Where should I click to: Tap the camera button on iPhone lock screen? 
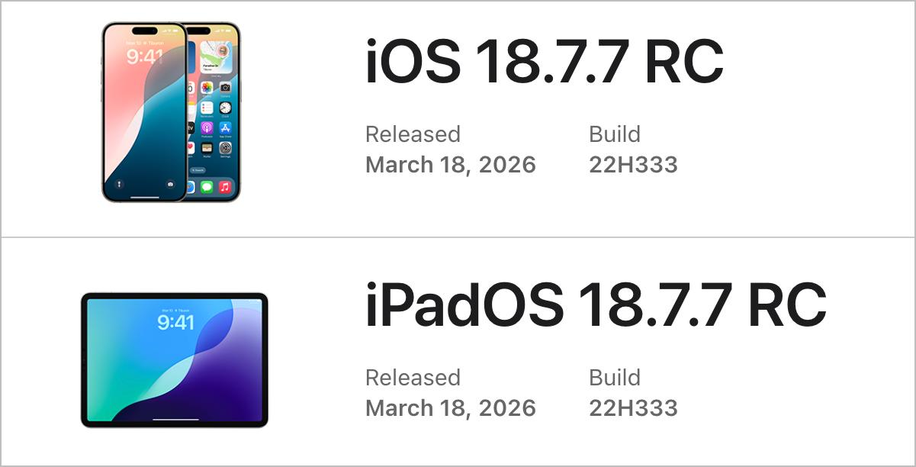click(170, 185)
